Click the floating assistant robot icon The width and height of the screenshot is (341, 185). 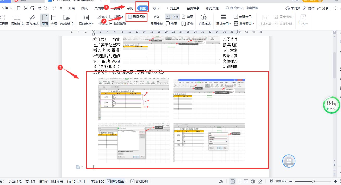pos(289,161)
